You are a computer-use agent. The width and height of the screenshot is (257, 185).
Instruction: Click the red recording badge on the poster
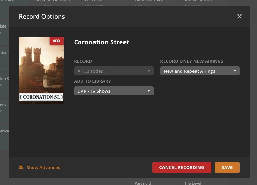(x=57, y=41)
